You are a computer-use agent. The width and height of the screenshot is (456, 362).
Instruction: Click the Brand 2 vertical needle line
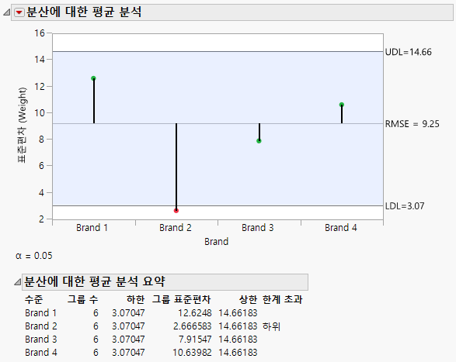tap(176, 166)
